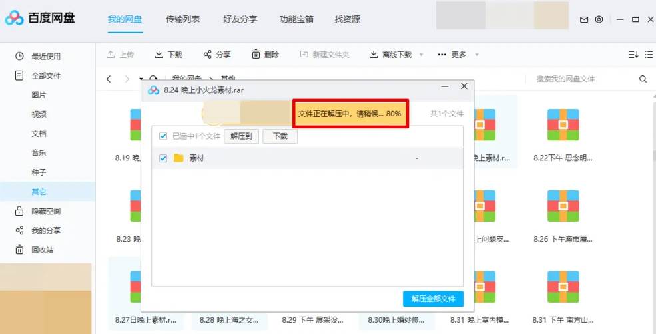Click the sort order icon

633,55
